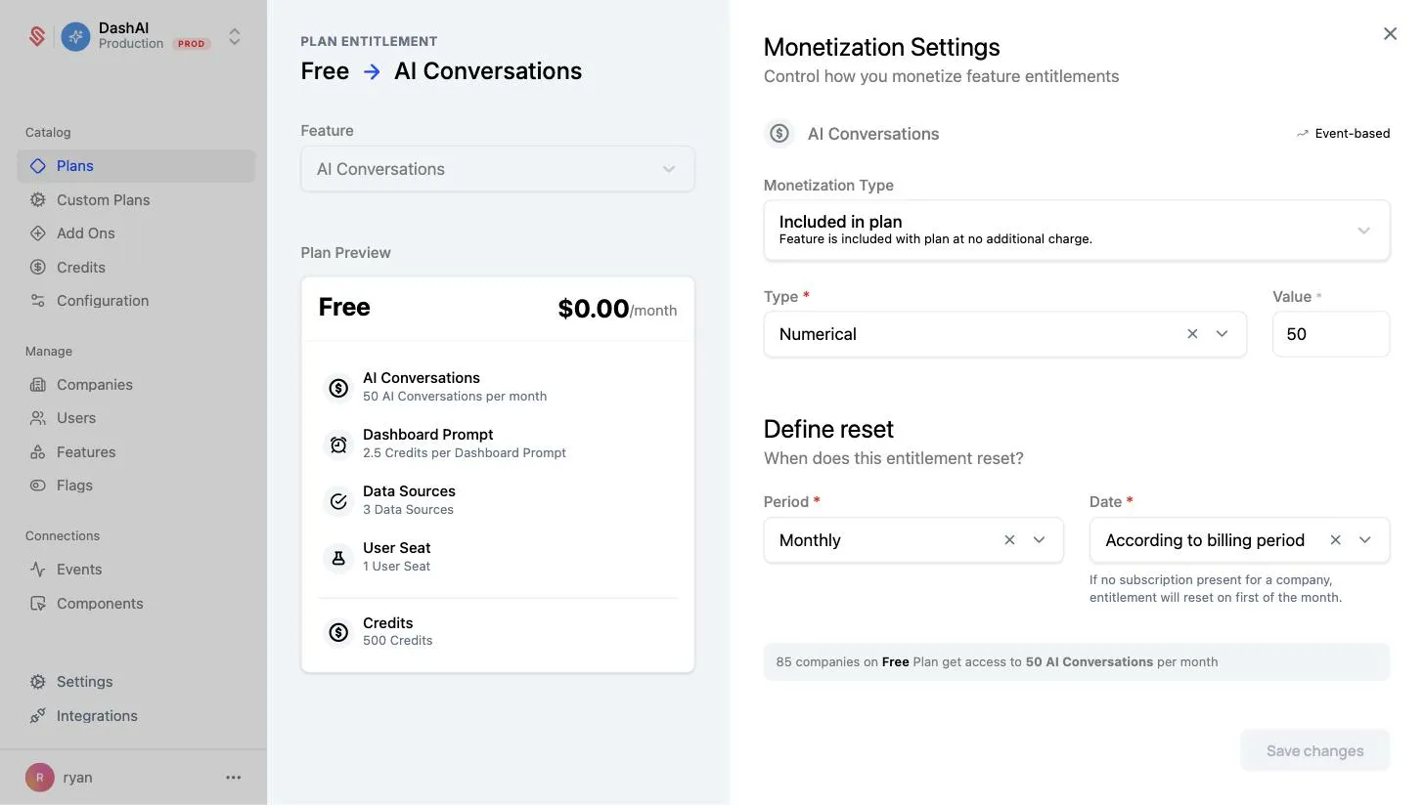Clear the Monthly period selection
The width and height of the screenshot is (1424, 805).
pos(1009,540)
